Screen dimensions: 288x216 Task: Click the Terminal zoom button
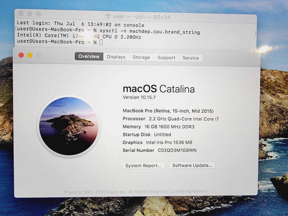39,14
